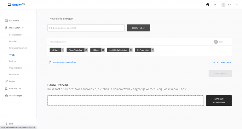Open Aussendungen in the sidebar

(x=15, y=96)
